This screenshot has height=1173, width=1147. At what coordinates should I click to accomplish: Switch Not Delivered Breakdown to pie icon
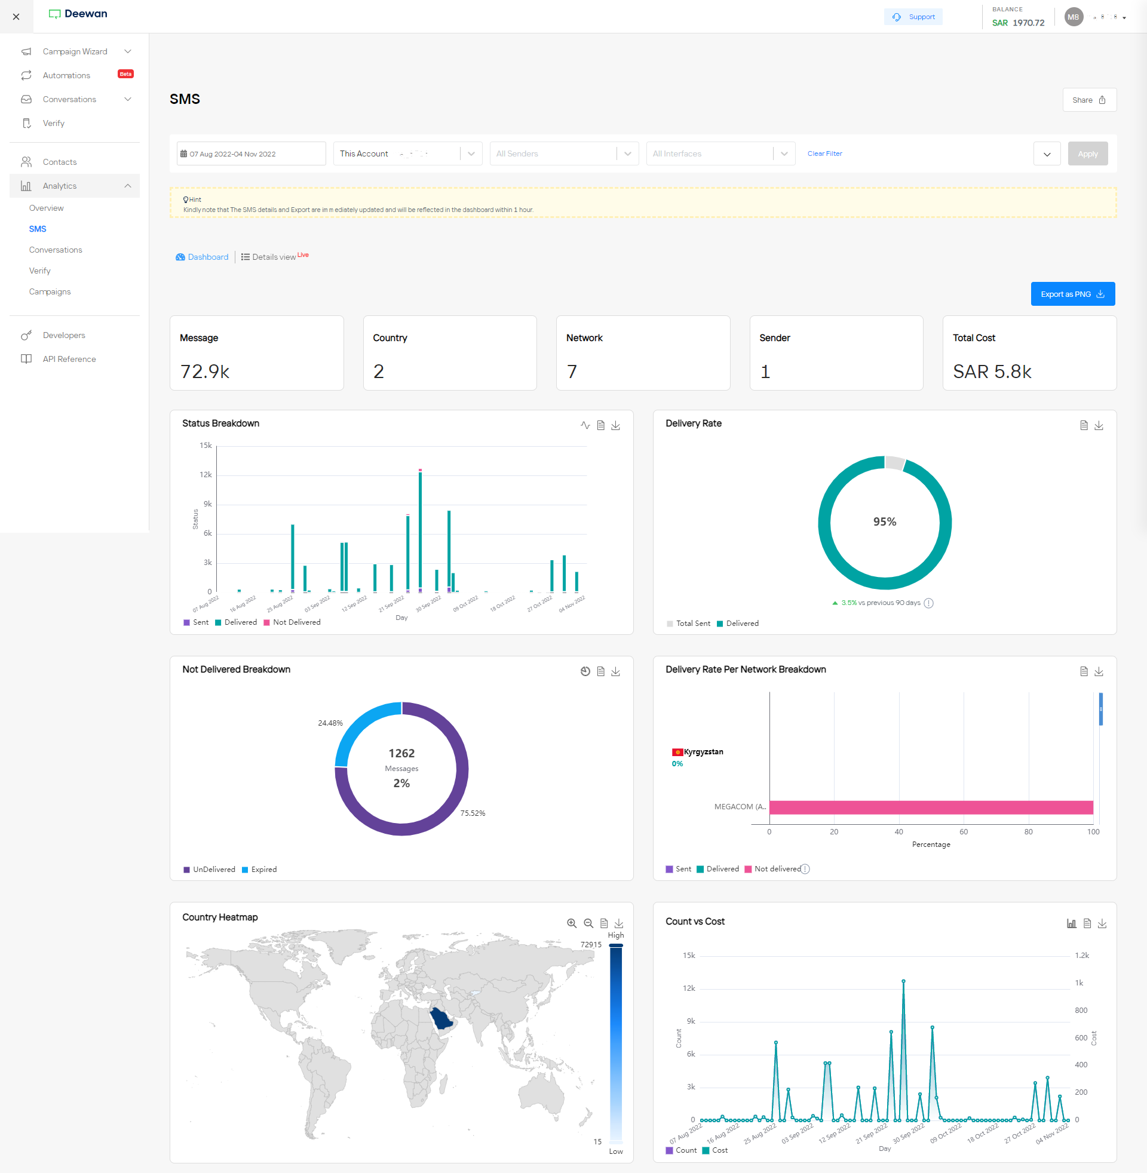[x=585, y=671]
